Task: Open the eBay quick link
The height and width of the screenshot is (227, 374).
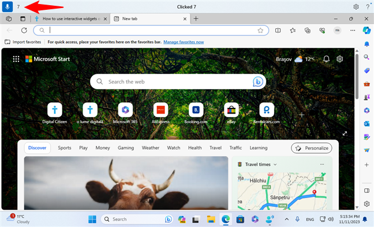Action: (231, 113)
